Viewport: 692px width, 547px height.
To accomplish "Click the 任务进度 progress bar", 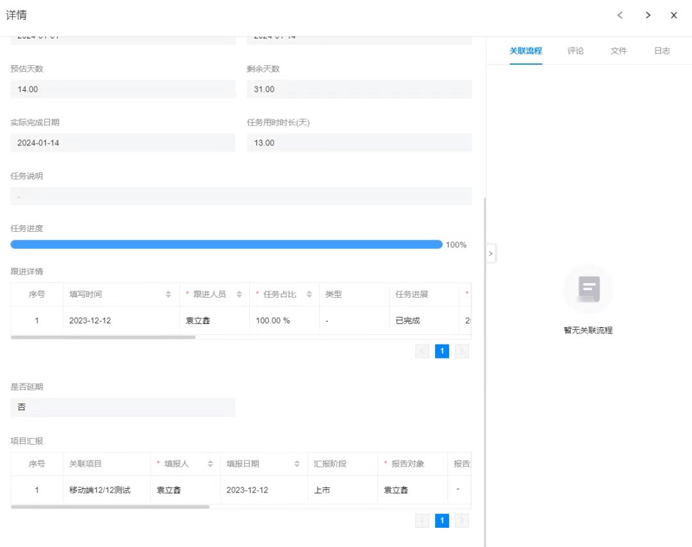I will click(x=226, y=245).
